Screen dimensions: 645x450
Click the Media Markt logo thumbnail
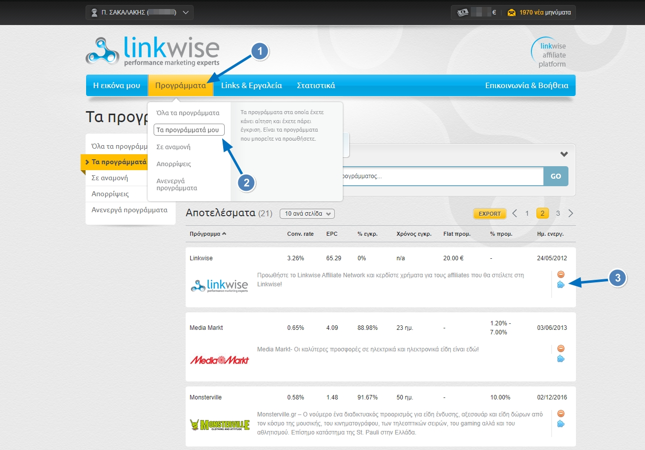(x=219, y=360)
